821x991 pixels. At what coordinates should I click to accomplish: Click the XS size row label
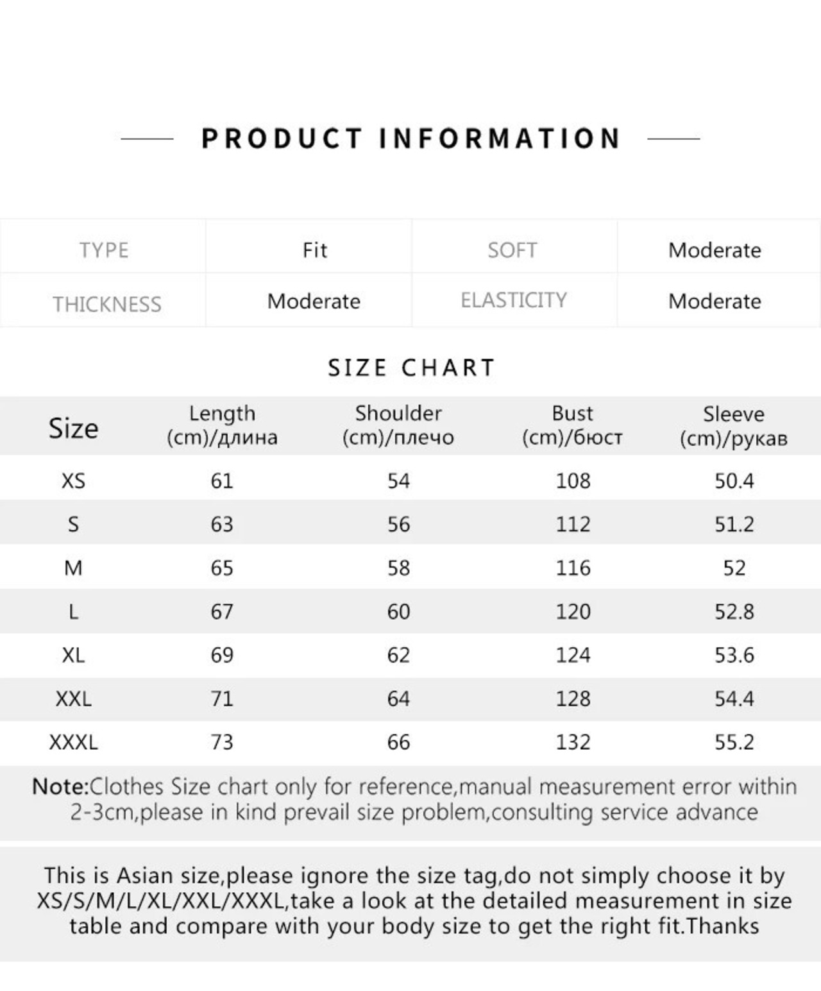(x=73, y=480)
